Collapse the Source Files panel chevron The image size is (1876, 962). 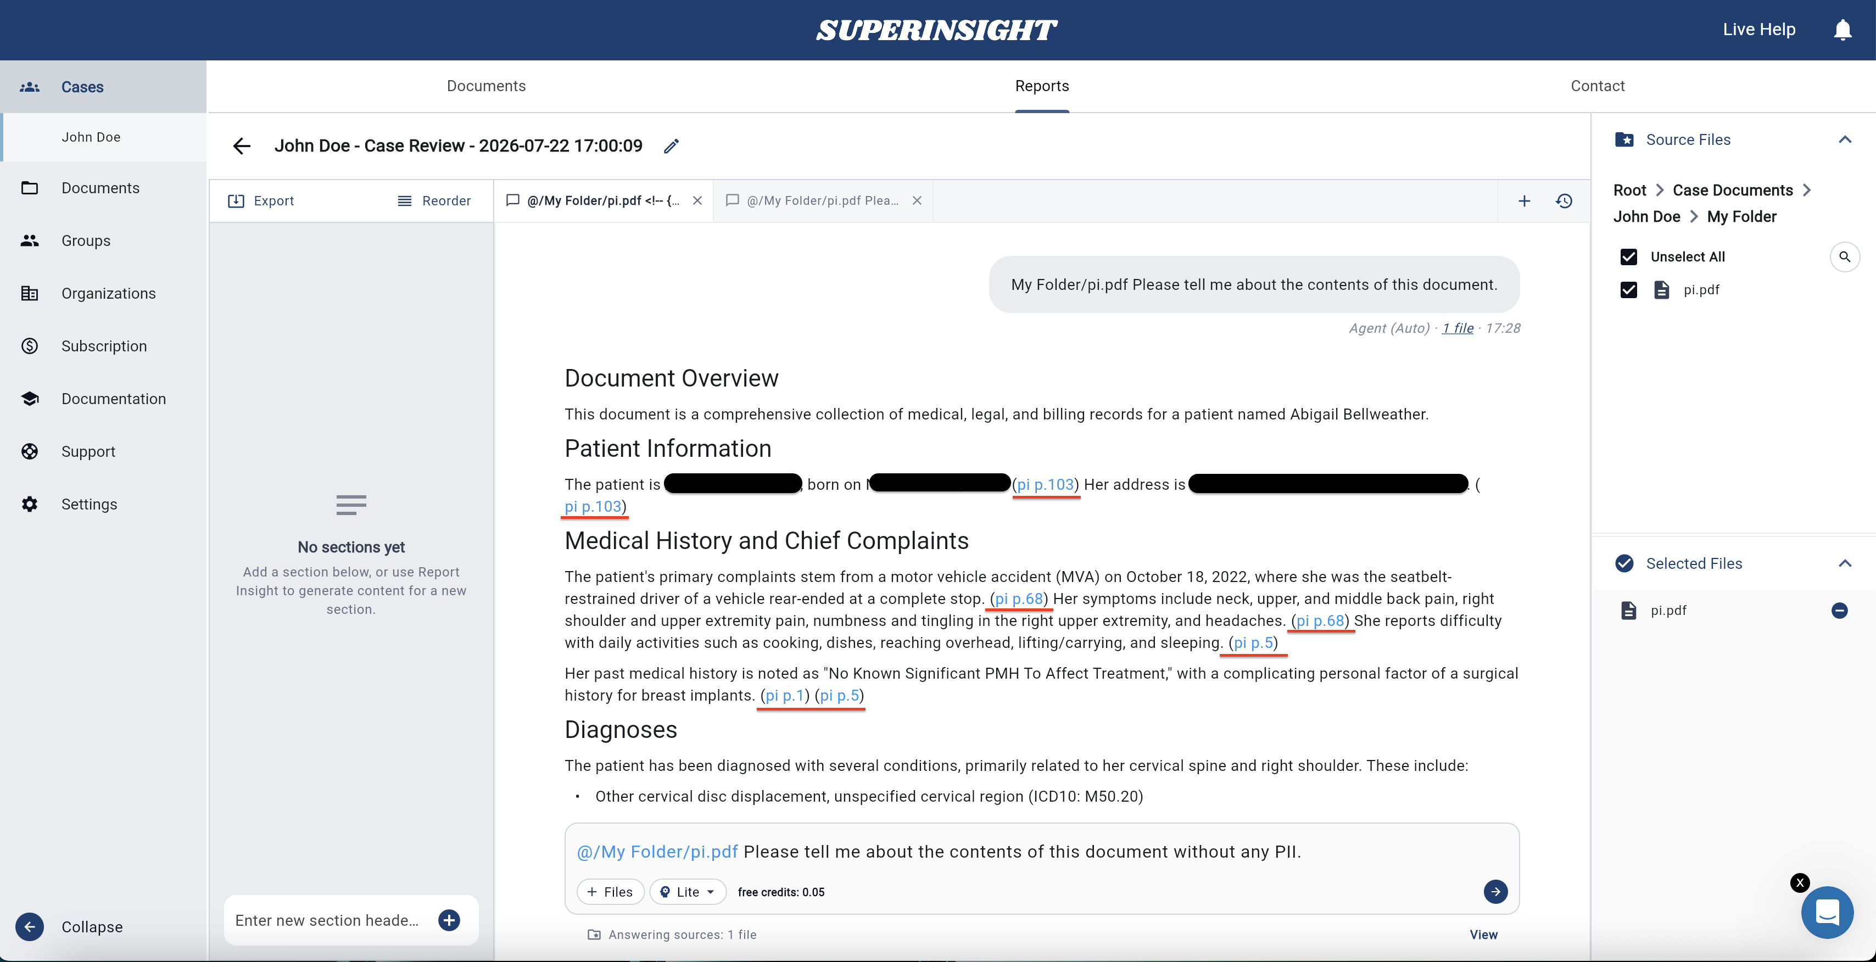click(x=1844, y=140)
